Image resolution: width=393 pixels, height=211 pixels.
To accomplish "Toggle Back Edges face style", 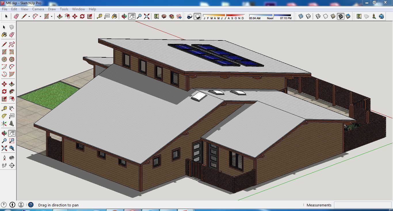I will (308, 16).
